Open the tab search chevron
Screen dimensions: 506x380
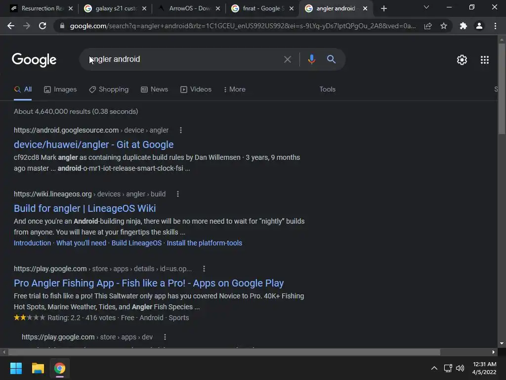[x=426, y=7]
